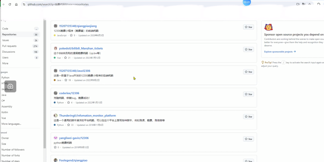Click the sponsor mascot heart icon

[x=268, y=27]
